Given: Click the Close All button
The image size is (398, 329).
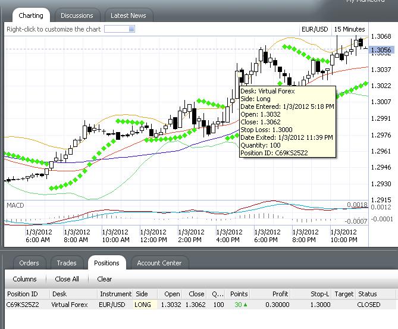Looking at the screenshot, I should 67,279.
